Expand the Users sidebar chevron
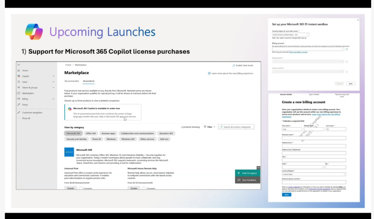374x219 pixels. click(x=53, y=82)
